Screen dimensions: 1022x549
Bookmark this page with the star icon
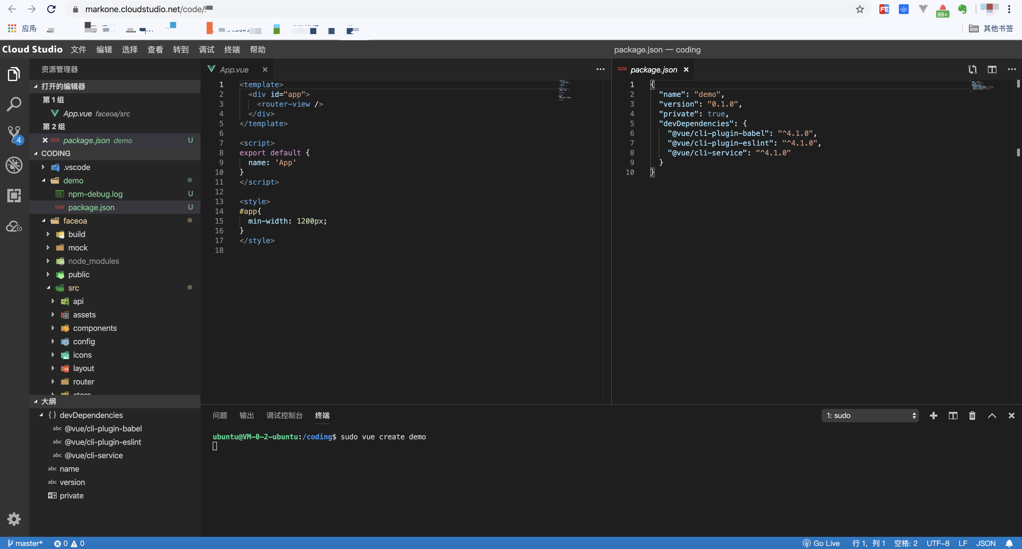pyautogui.click(x=859, y=9)
